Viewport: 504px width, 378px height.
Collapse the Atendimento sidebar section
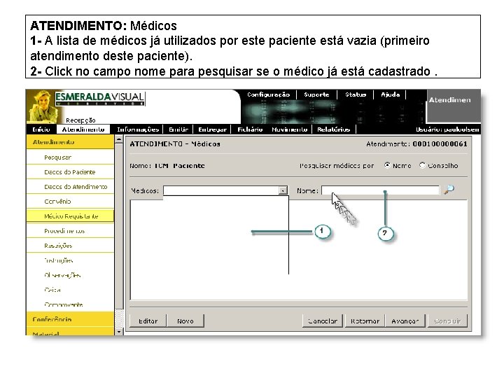pyautogui.click(x=70, y=142)
